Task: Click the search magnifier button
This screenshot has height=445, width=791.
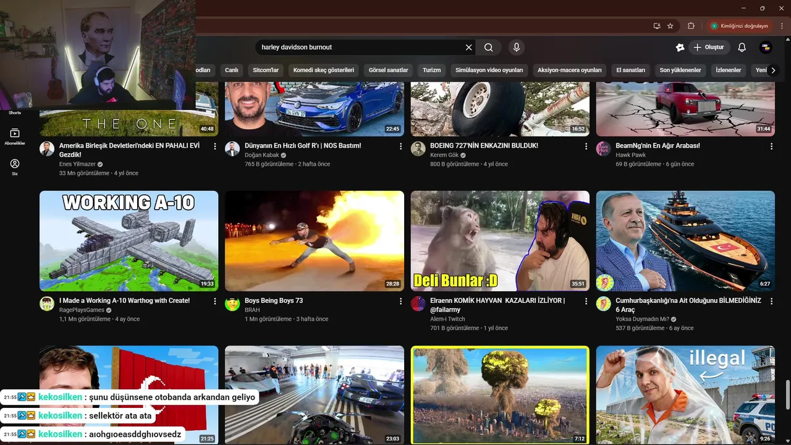Action: pyautogui.click(x=489, y=48)
